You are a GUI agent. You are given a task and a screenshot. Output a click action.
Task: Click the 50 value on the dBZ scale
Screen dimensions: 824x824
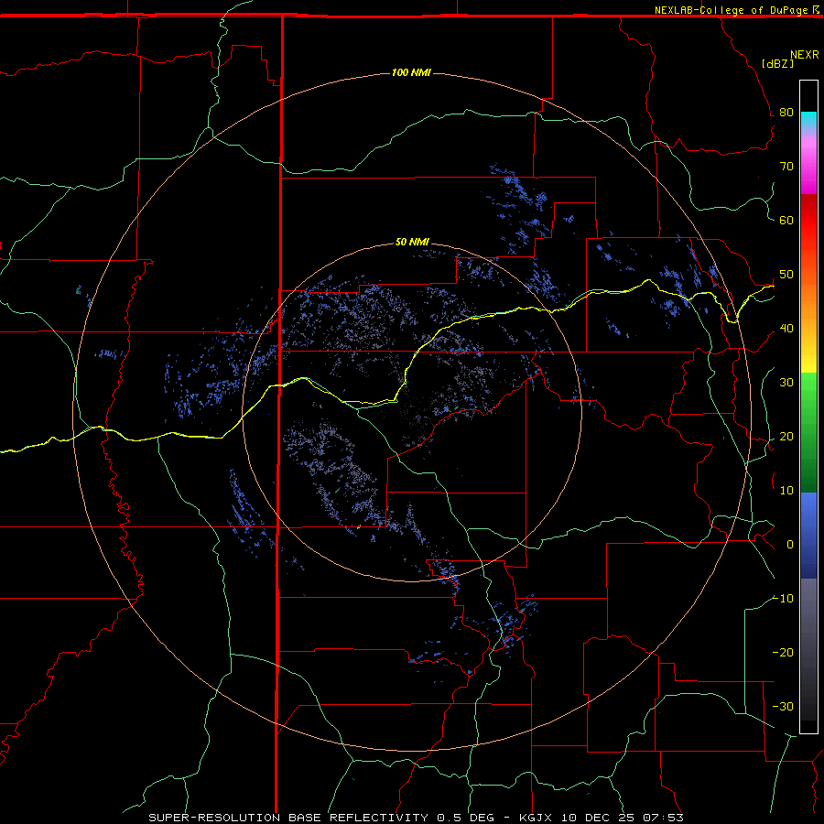tap(786, 275)
